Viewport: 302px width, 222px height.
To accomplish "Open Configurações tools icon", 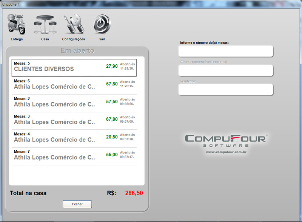I will coord(73,25).
